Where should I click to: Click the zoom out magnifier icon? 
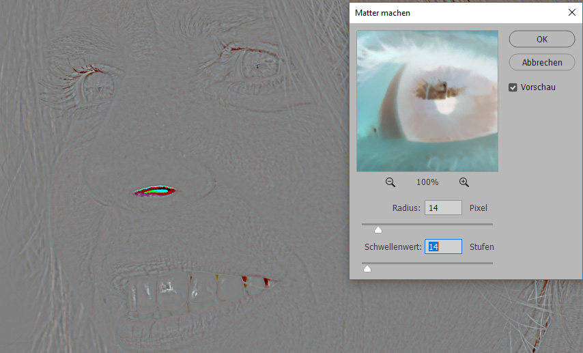click(390, 182)
